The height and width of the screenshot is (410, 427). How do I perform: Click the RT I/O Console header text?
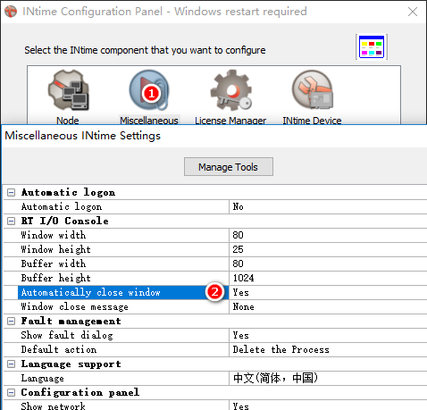pos(65,222)
